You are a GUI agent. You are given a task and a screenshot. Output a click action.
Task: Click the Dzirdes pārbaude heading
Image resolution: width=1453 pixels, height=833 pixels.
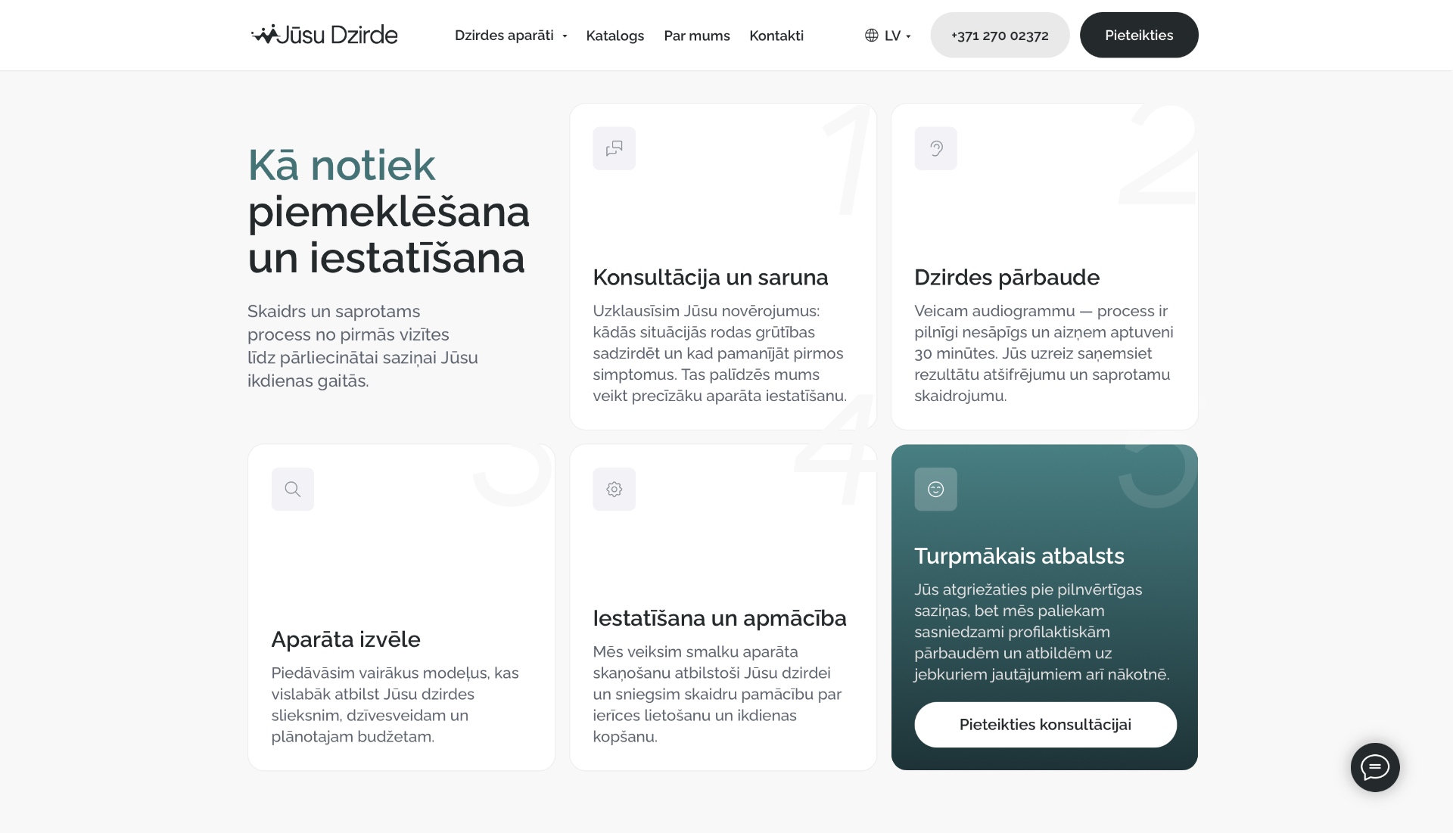point(1007,278)
